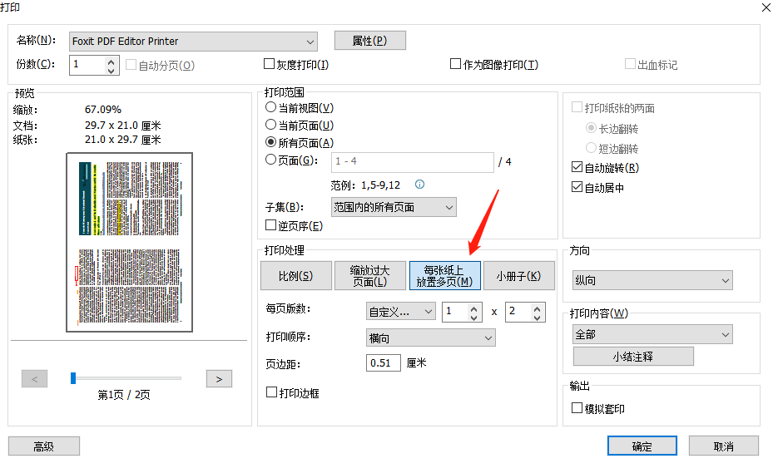This screenshot has width=778, height=473.
Task: Open the 方向 纵向 orientation dropdown
Action: pos(652,280)
